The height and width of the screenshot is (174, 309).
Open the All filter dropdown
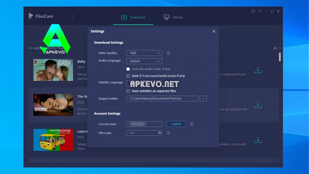point(277,48)
